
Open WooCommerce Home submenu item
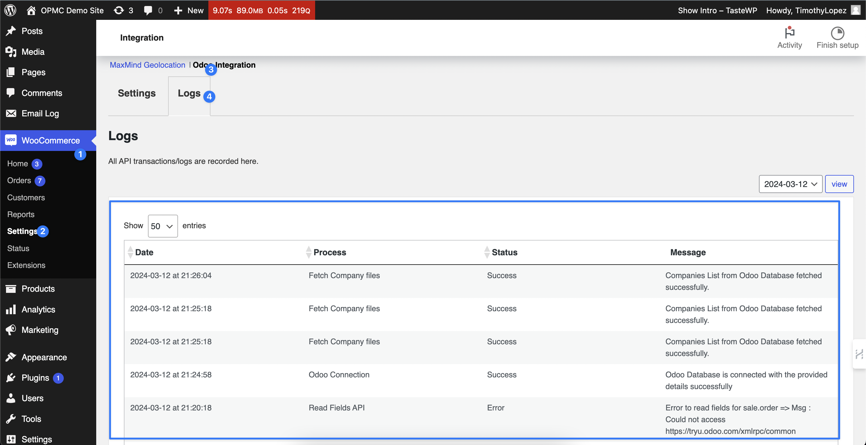(17, 164)
